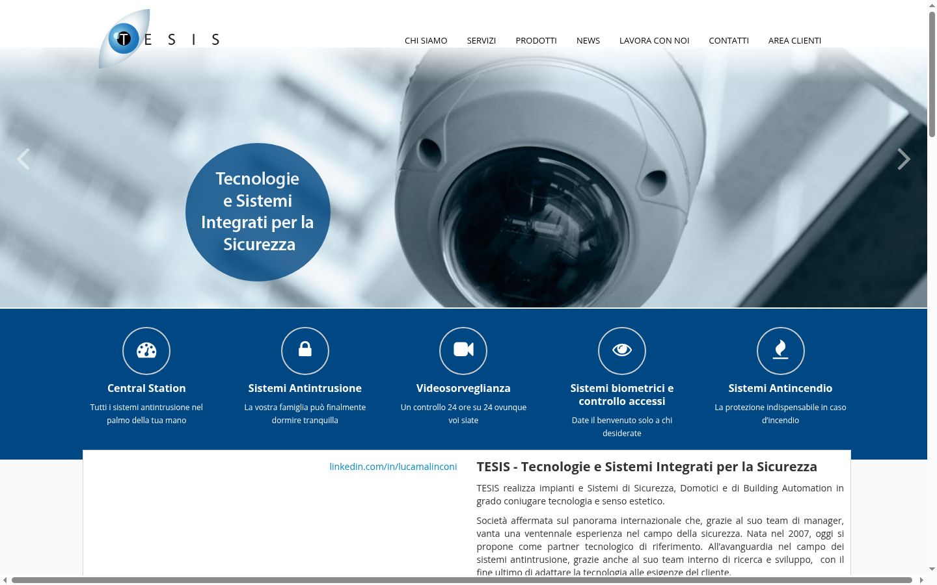Screen dimensions: 937x585
Task: Click text 'La protezione indispensabile in caso d'incendio'
Action: coord(781,413)
